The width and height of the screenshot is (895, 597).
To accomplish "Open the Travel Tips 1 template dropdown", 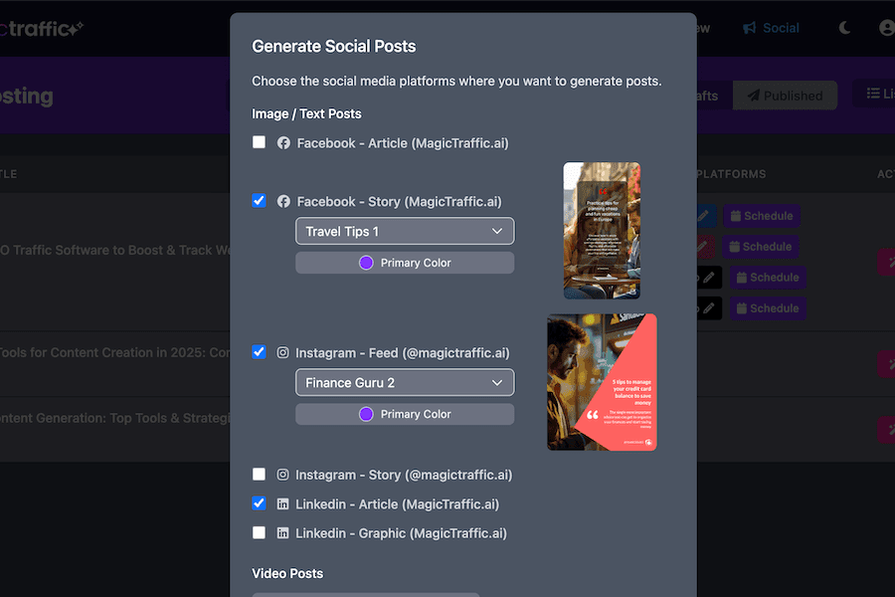I will [x=405, y=230].
